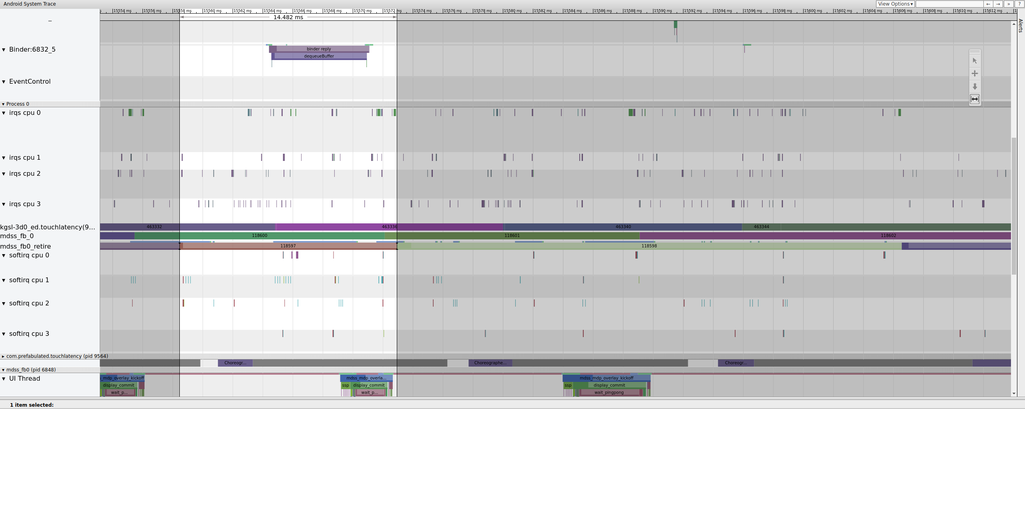Open the help question mark button
This screenshot has height=510, width=1025.
click(x=1019, y=4)
